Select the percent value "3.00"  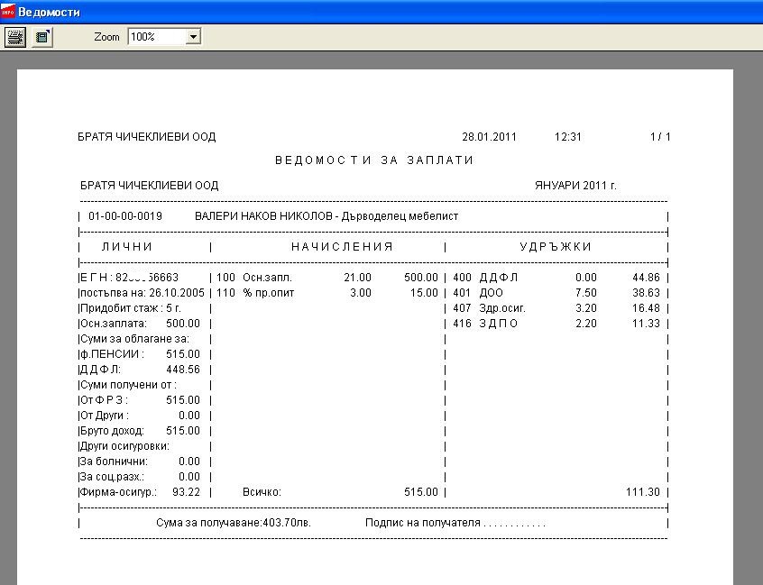click(x=361, y=293)
